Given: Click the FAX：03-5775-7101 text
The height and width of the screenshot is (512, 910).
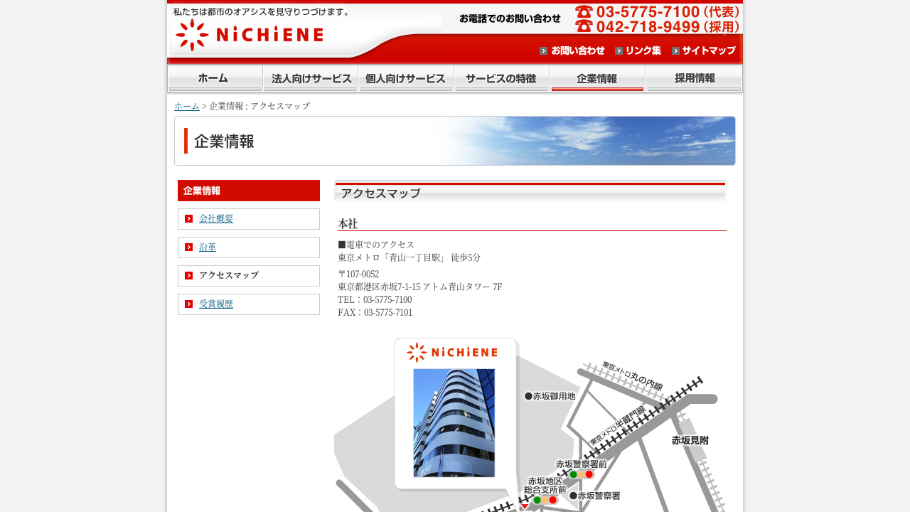Looking at the screenshot, I should (375, 313).
